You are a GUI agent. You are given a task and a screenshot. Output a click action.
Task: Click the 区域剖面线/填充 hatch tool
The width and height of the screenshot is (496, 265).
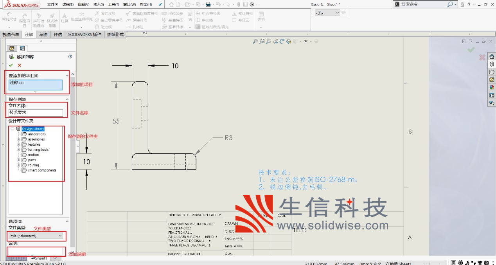[212, 27]
